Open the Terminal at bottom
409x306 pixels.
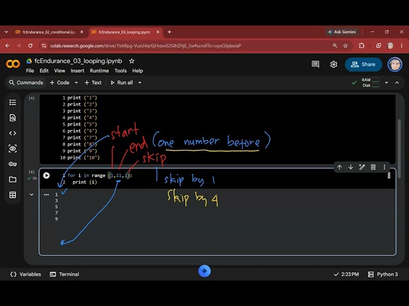tap(64, 274)
